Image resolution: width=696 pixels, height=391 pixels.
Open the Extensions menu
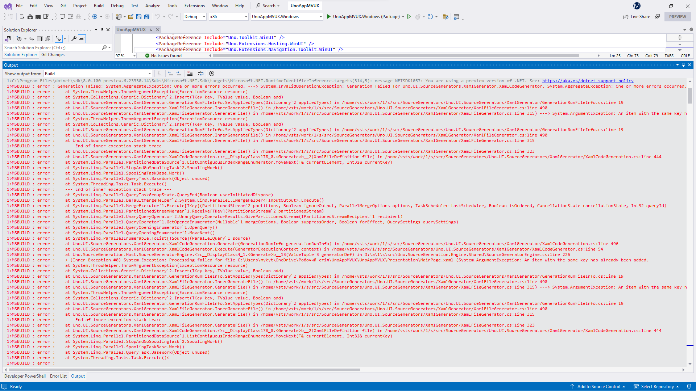click(x=194, y=5)
